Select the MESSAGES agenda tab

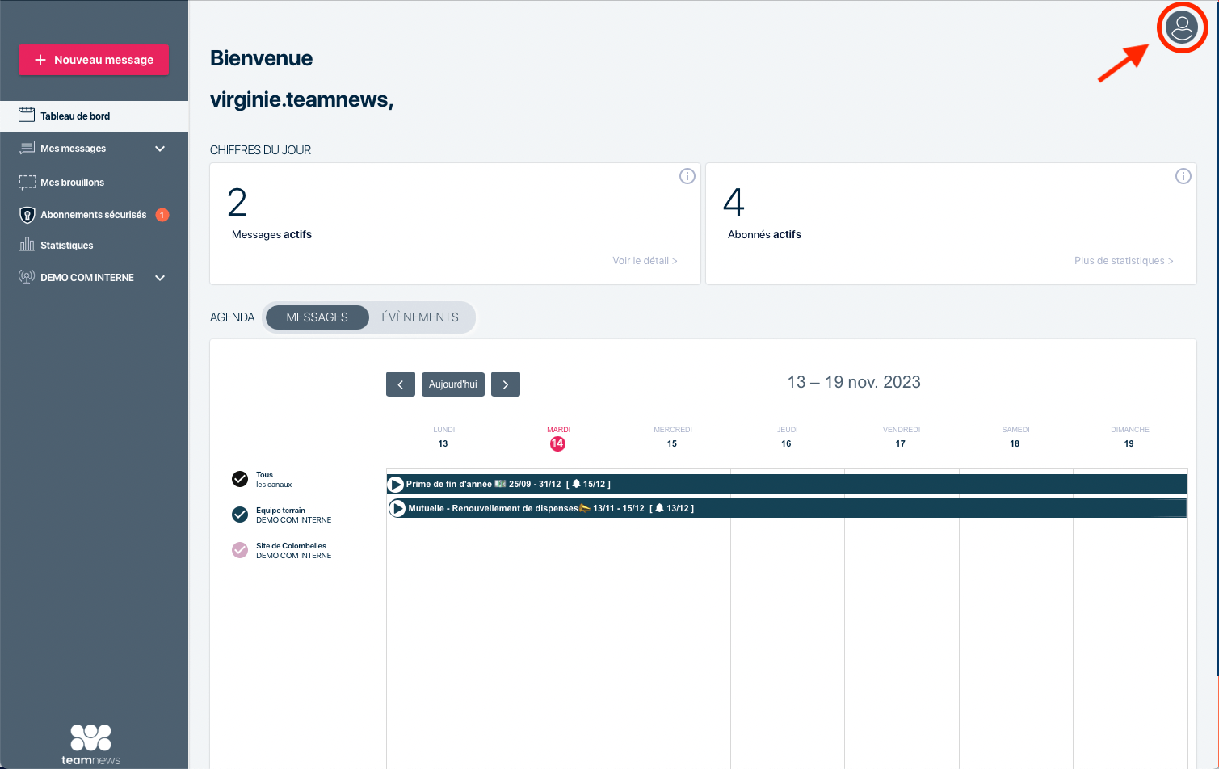tap(317, 317)
